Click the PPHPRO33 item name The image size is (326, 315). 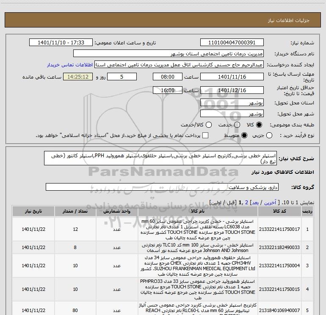(x=198, y=290)
